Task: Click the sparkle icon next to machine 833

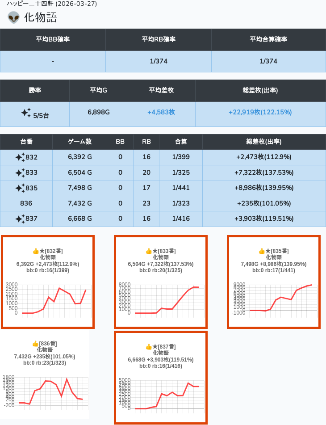Action: [x=20, y=173]
